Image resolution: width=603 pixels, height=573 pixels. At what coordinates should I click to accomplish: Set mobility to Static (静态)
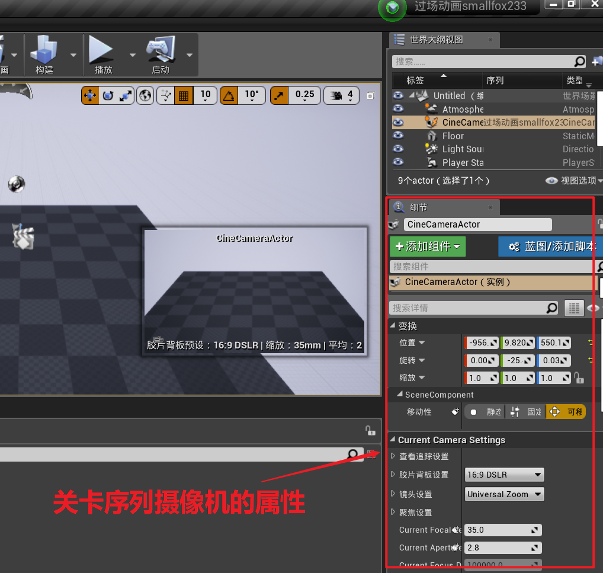click(x=485, y=412)
